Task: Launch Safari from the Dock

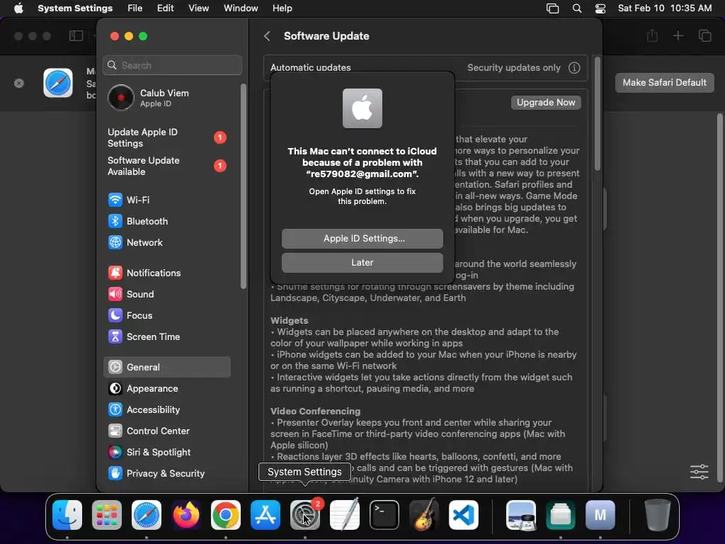Action: pyautogui.click(x=147, y=515)
